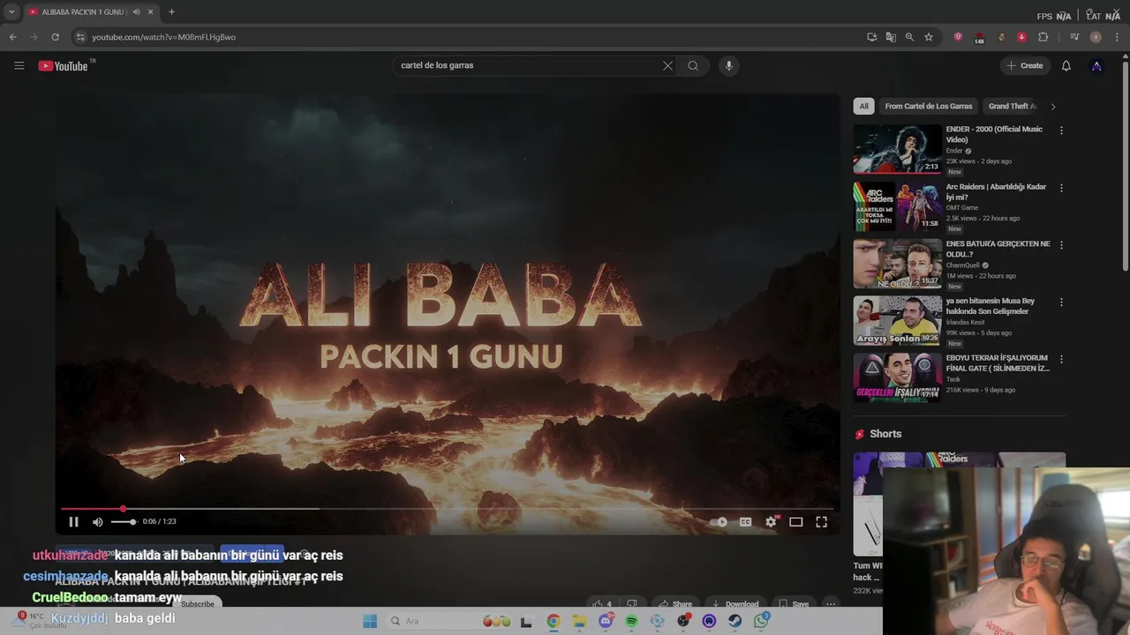Select the From Cartel de Los Garras chip
The width and height of the screenshot is (1130, 635).
pos(928,106)
